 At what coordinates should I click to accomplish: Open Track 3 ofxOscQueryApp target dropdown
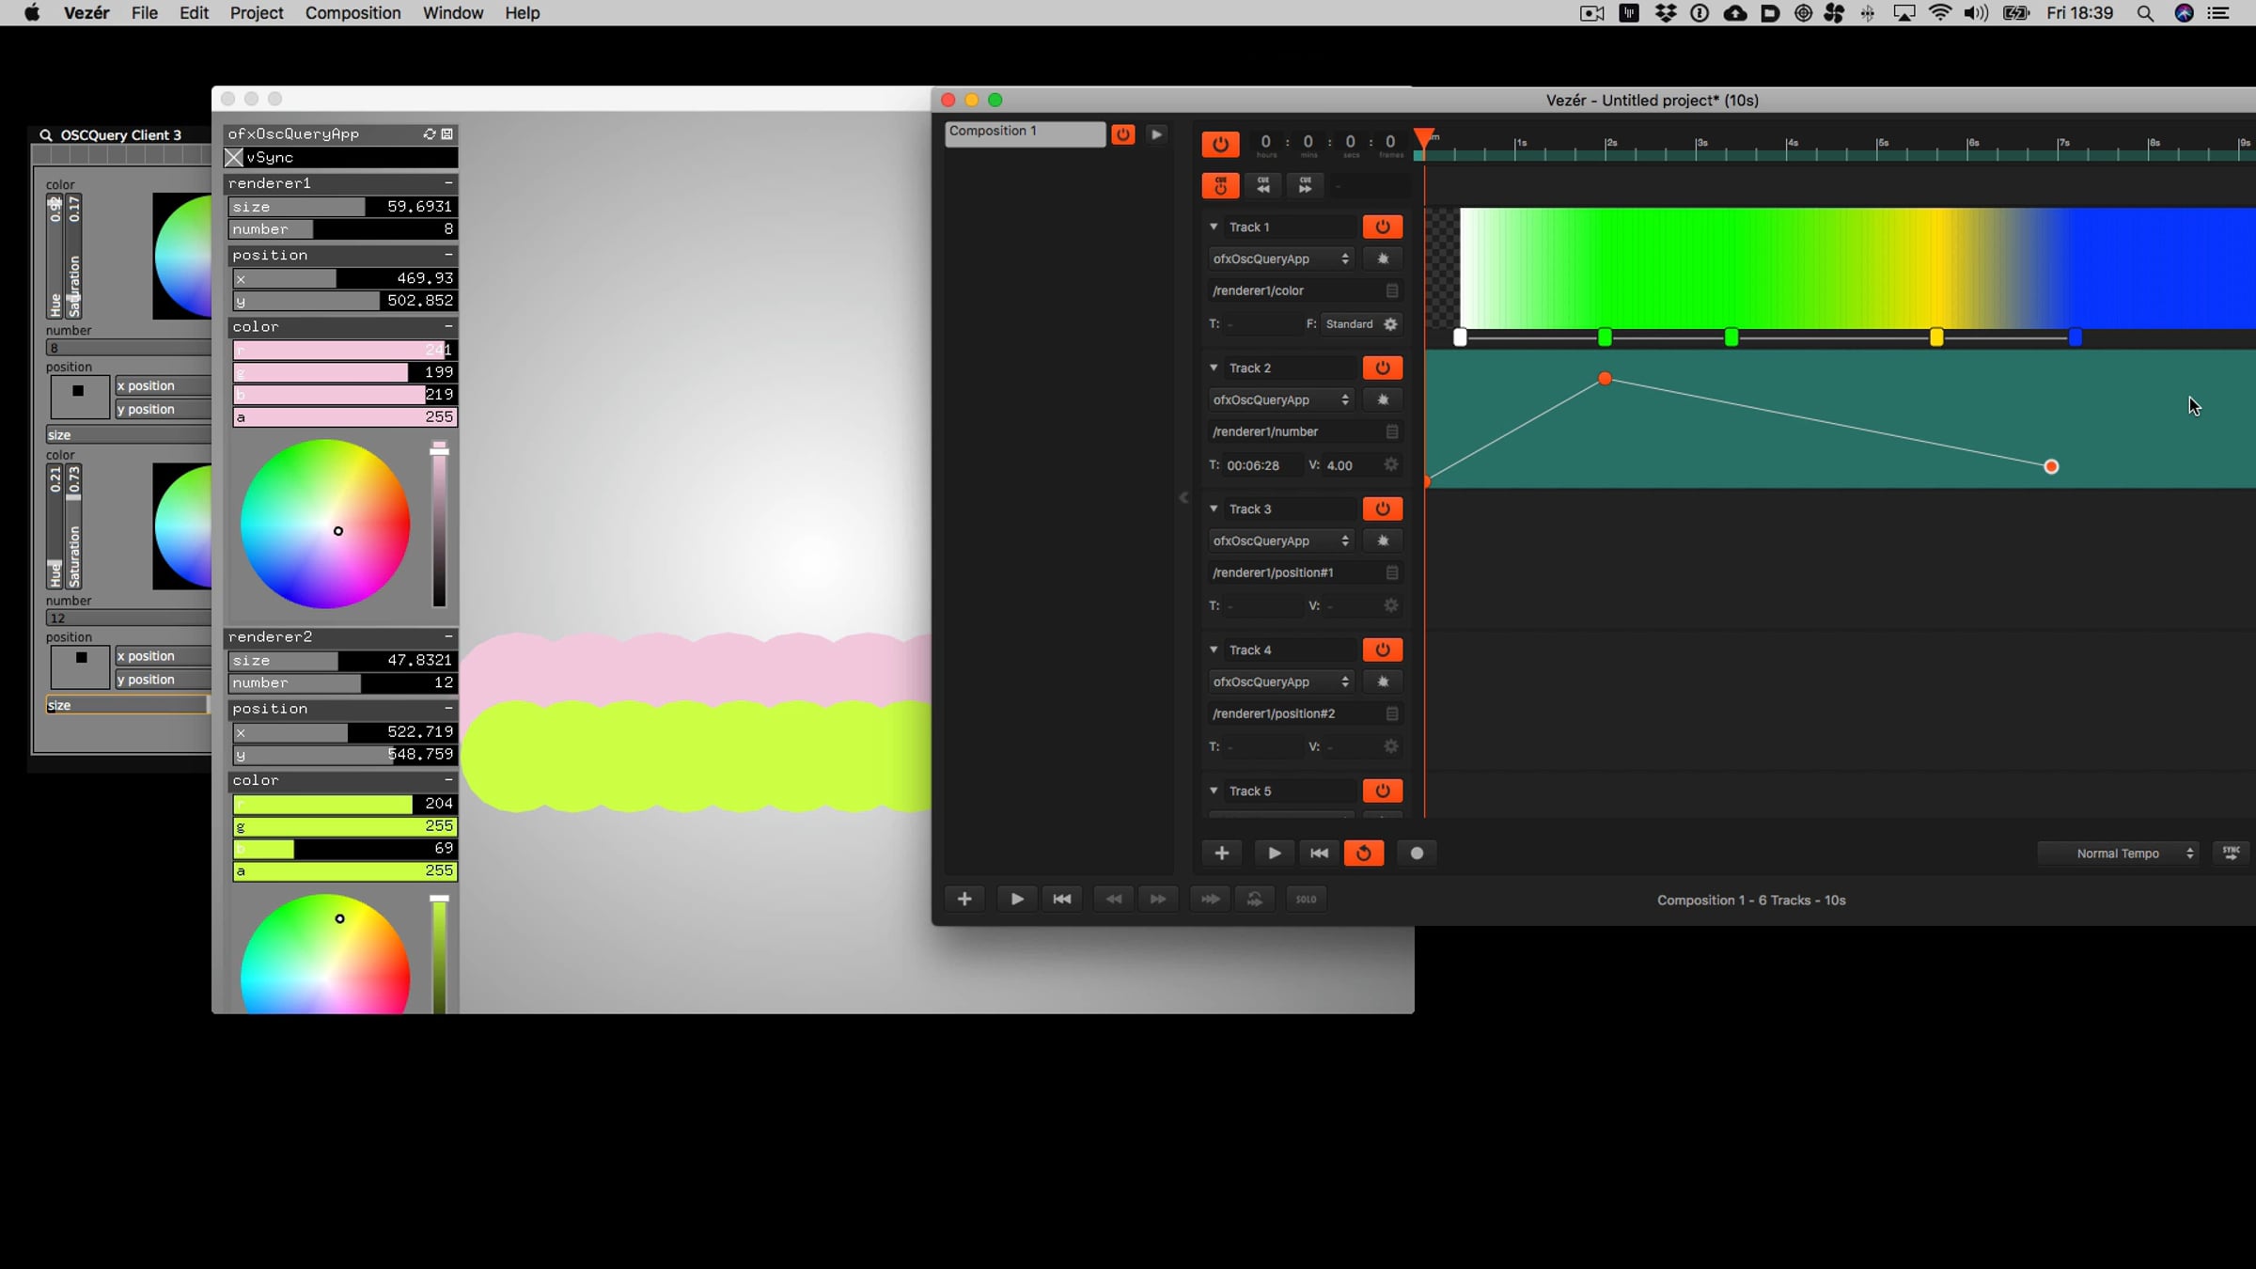[1281, 540]
